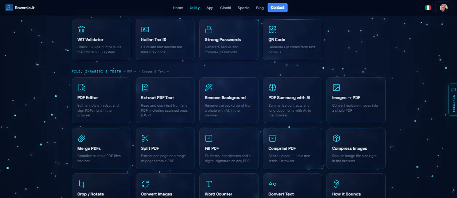Click the VAT Validator bank icon
The height and width of the screenshot is (198, 457).
[81, 29]
